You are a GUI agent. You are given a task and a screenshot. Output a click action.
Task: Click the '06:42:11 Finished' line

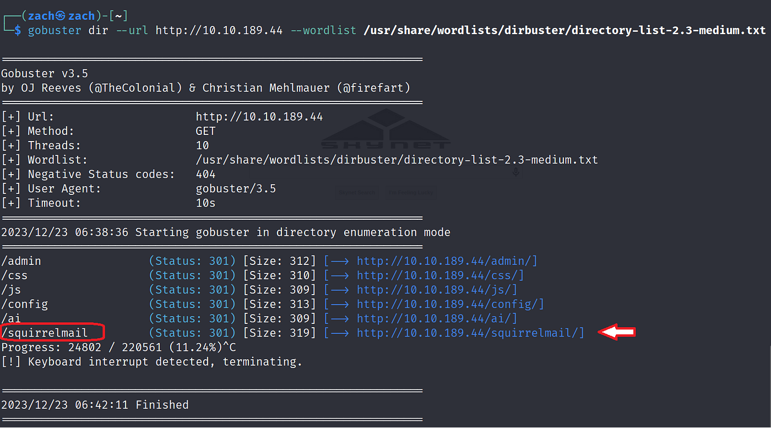[95, 405]
